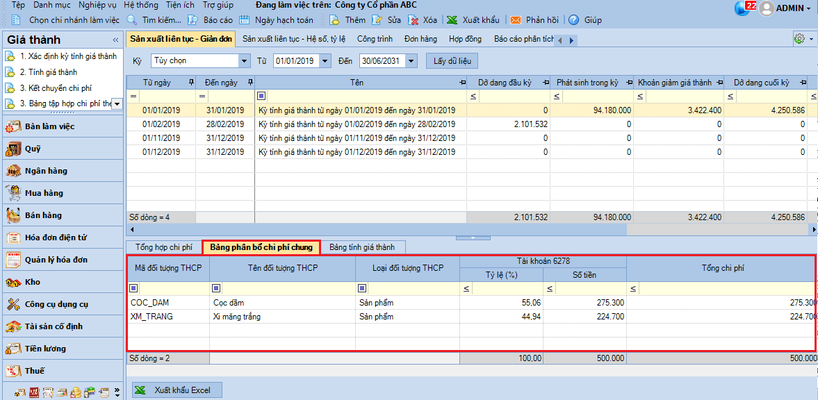Open Giúp help in toolbar

pyautogui.click(x=586, y=20)
